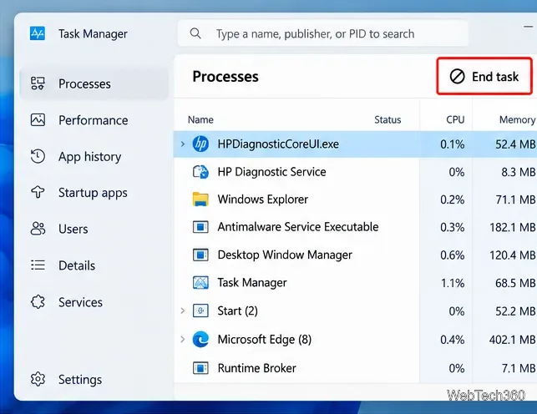The width and height of the screenshot is (537, 414).
Task: Click the 0.6% CPU value
Action: (x=453, y=255)
